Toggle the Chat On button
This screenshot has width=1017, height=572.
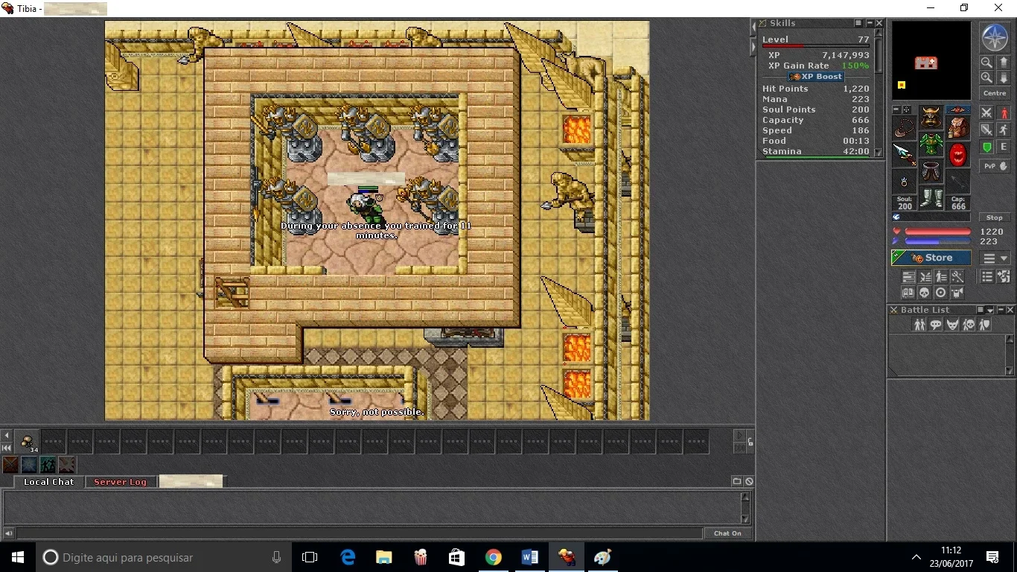pyautogui.click(x=727, y=533)
